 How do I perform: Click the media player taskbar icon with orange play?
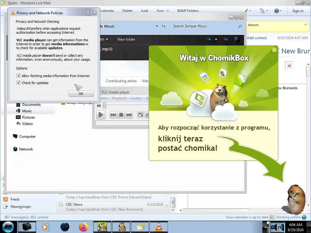click(x=45, y=227)
